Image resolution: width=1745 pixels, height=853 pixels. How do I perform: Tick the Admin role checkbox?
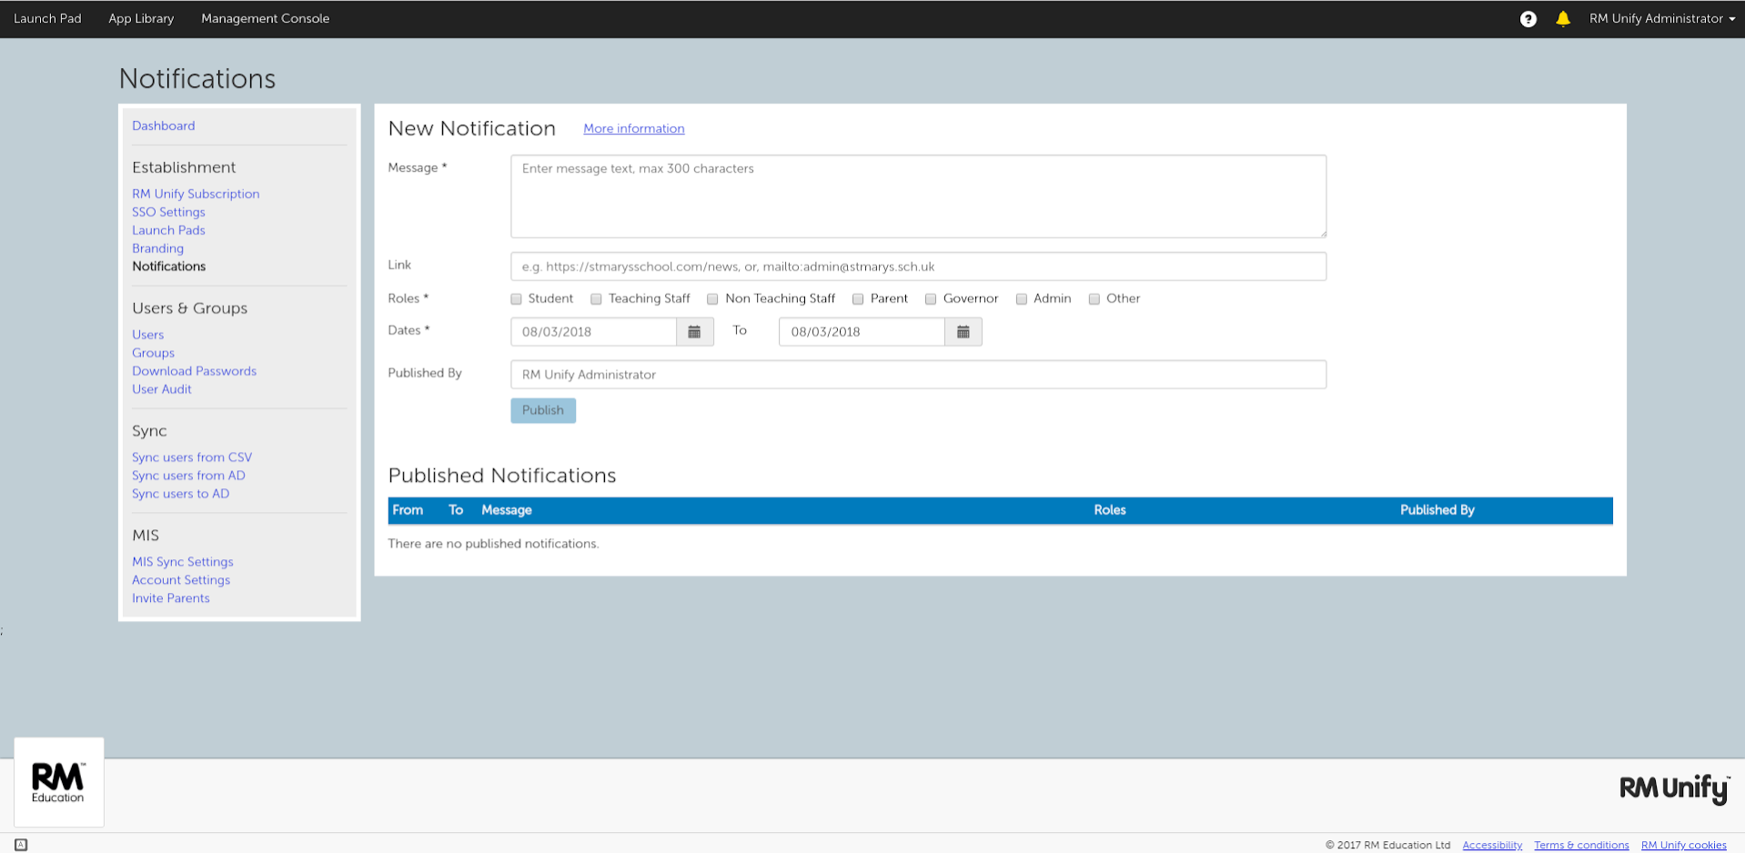coord(1021,299)
